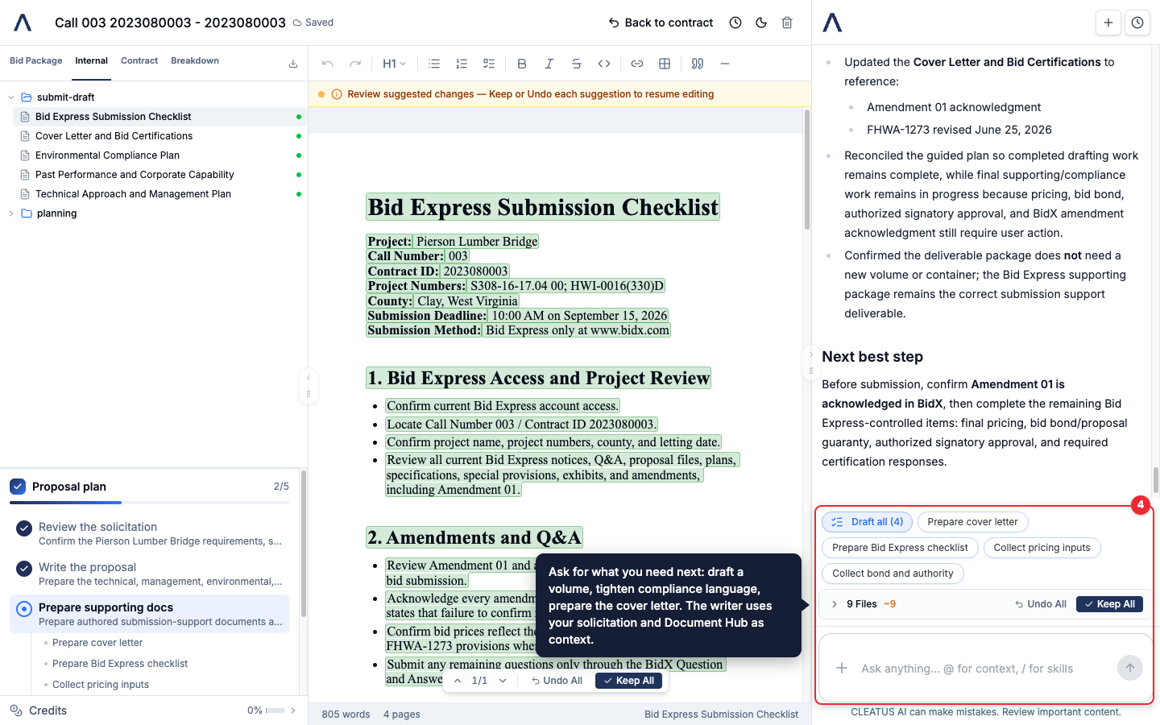The height and width of the screenshot is (725, 1160).
Task: Select the Prepare supporting docs step indicator
Action: coord(24,609)
